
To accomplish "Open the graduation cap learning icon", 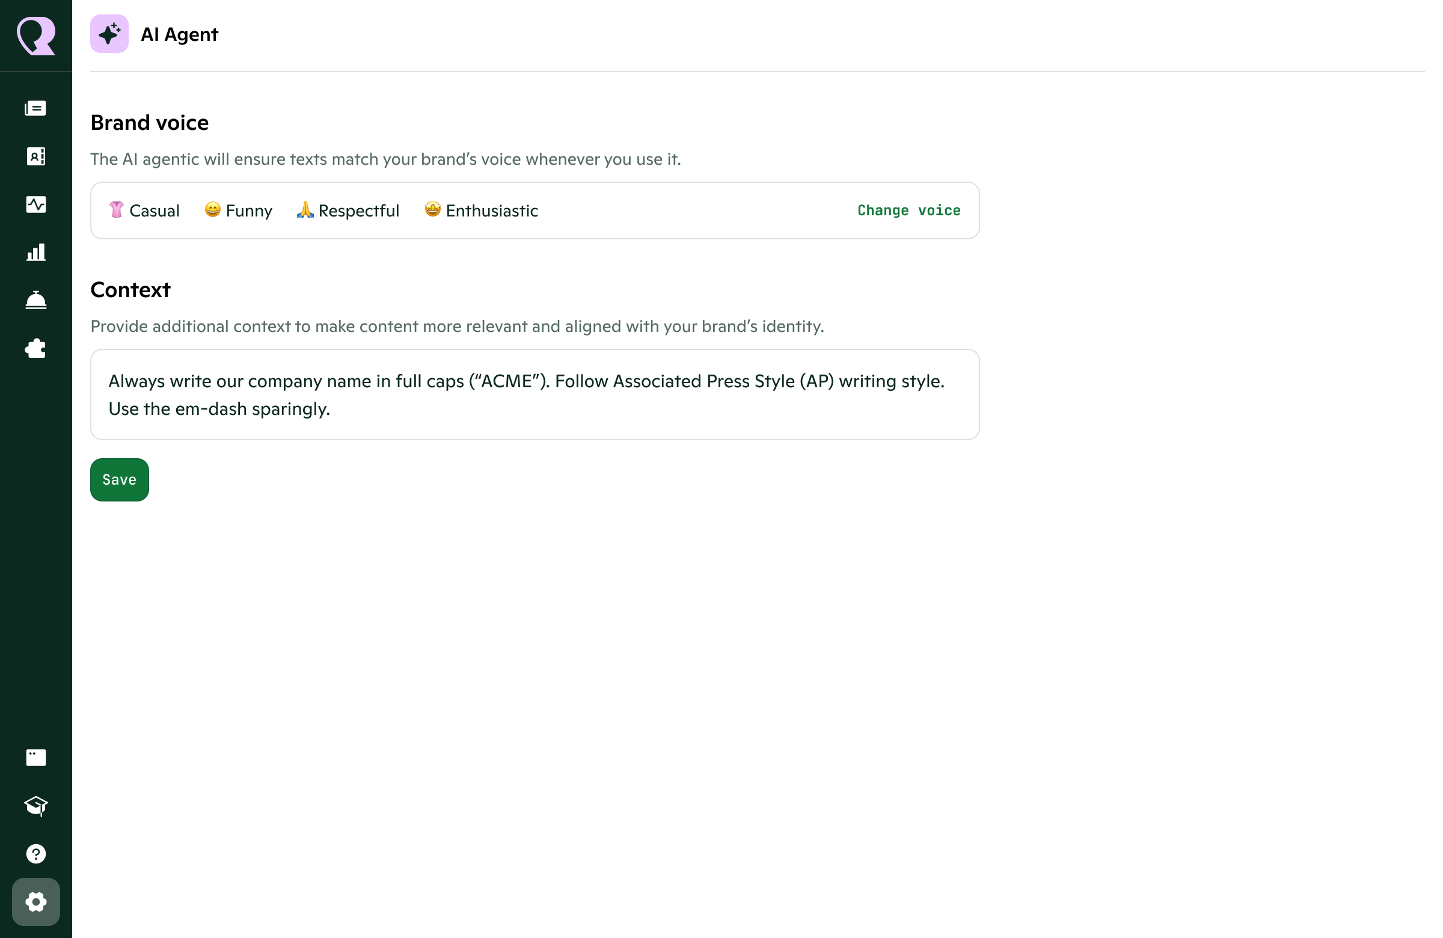I will coord(35,805).
